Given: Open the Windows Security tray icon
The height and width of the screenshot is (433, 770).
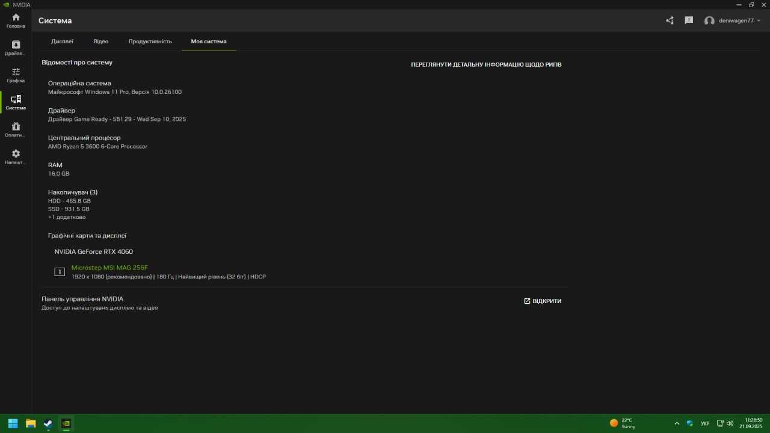Looking at the screenshot, I should click(690, 423).
